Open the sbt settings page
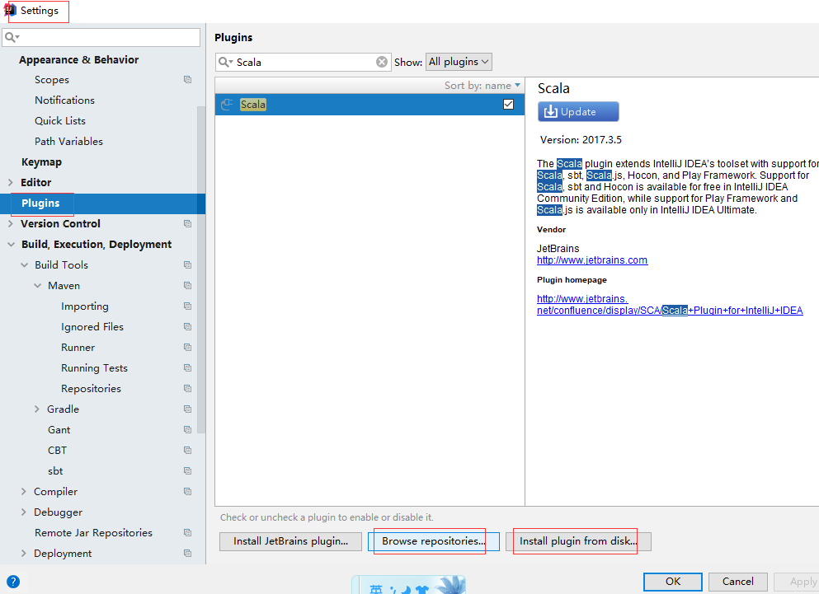Viewport: 819px width, 594px height. [55, 470]
